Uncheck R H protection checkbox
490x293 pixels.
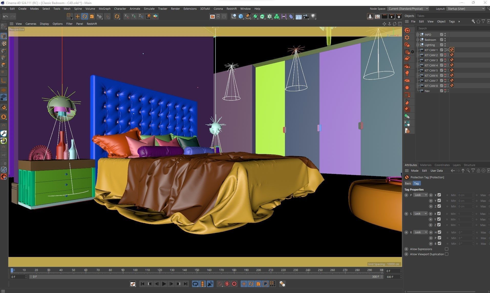click(439, 232)
